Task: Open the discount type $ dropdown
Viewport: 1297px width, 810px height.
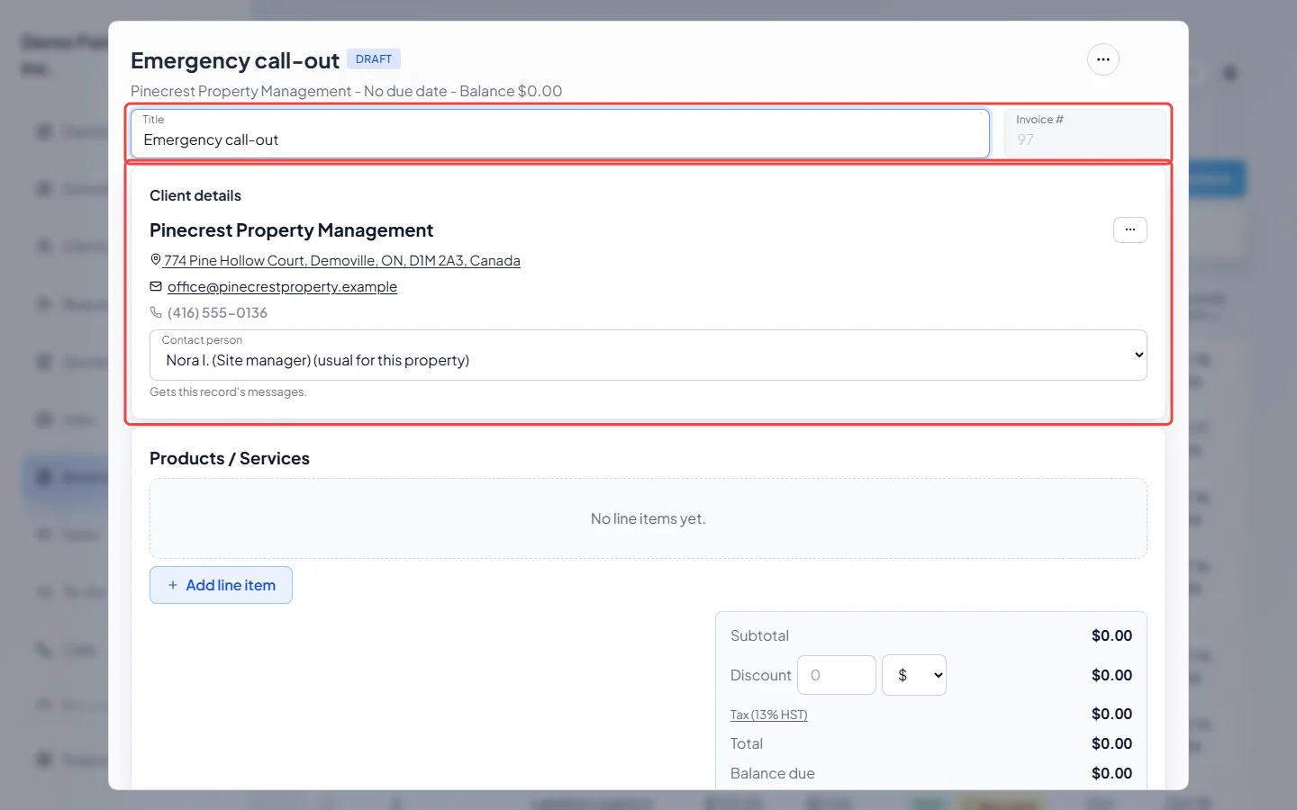Action: click(914, 675)
